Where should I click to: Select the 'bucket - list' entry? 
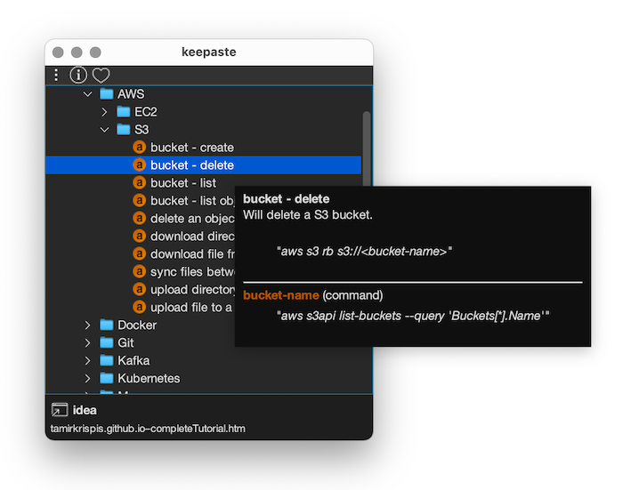(x=183, y=183)
